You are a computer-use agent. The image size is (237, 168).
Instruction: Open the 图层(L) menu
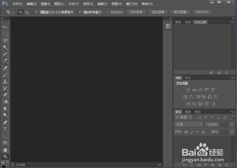tap(59, 4)
